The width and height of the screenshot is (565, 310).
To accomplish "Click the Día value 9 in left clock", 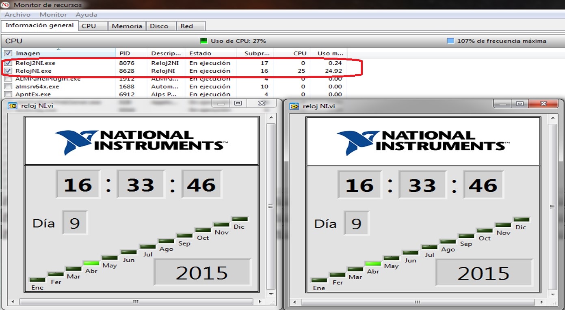I will (x=75, y=223).
